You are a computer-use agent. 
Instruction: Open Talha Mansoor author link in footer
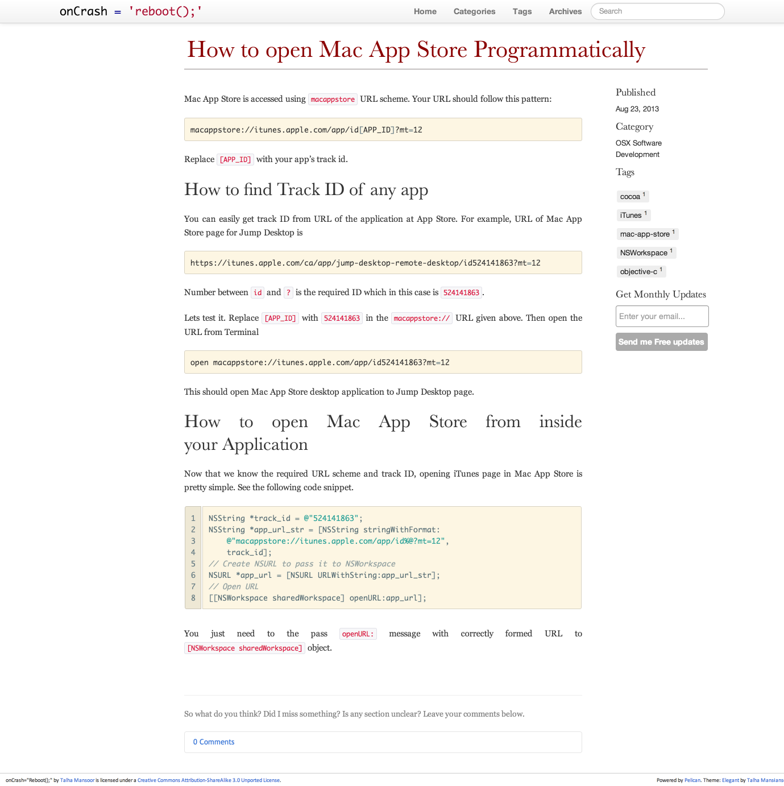[77, 780]
